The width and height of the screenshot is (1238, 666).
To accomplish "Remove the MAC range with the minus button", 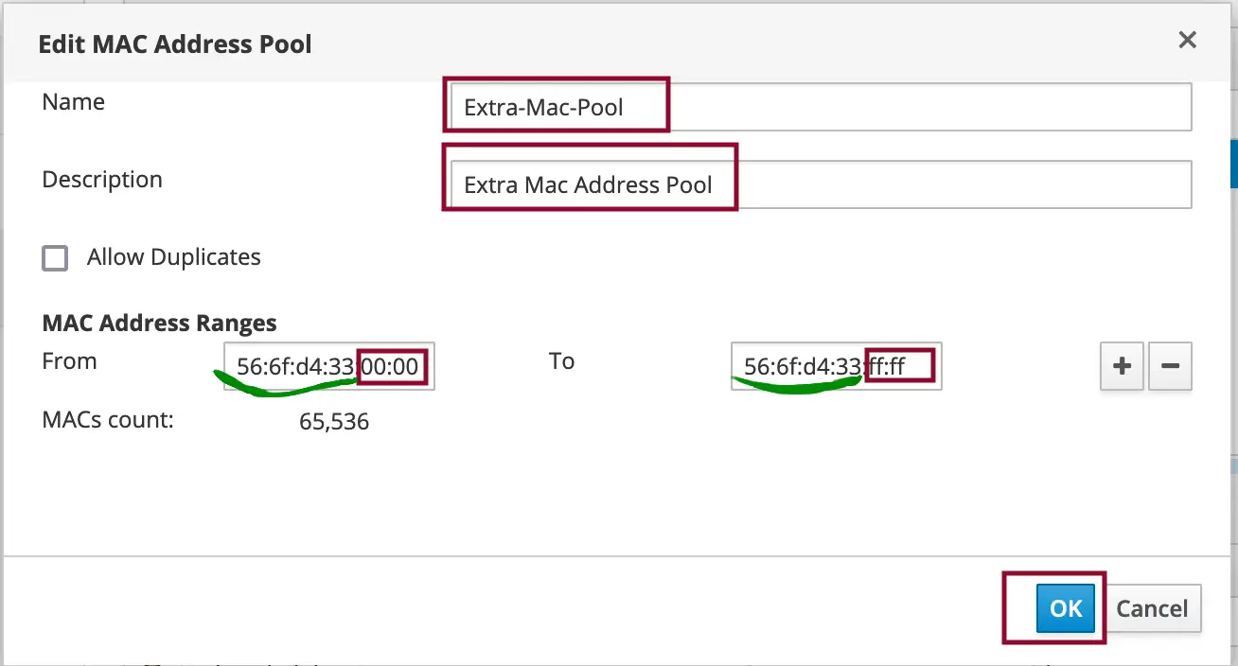I will pos(1170,366).
